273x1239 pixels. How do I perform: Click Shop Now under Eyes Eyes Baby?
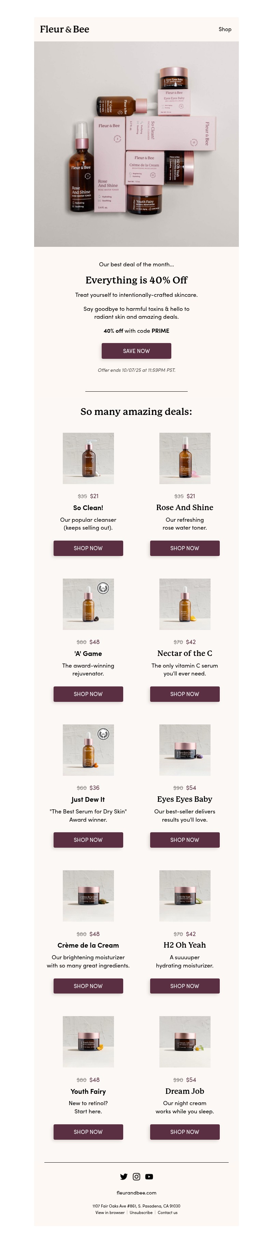point(185,839)
